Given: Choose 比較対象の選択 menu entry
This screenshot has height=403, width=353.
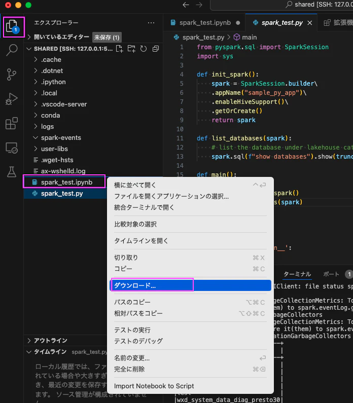Looking at the screenshot, I should [190, 224].
